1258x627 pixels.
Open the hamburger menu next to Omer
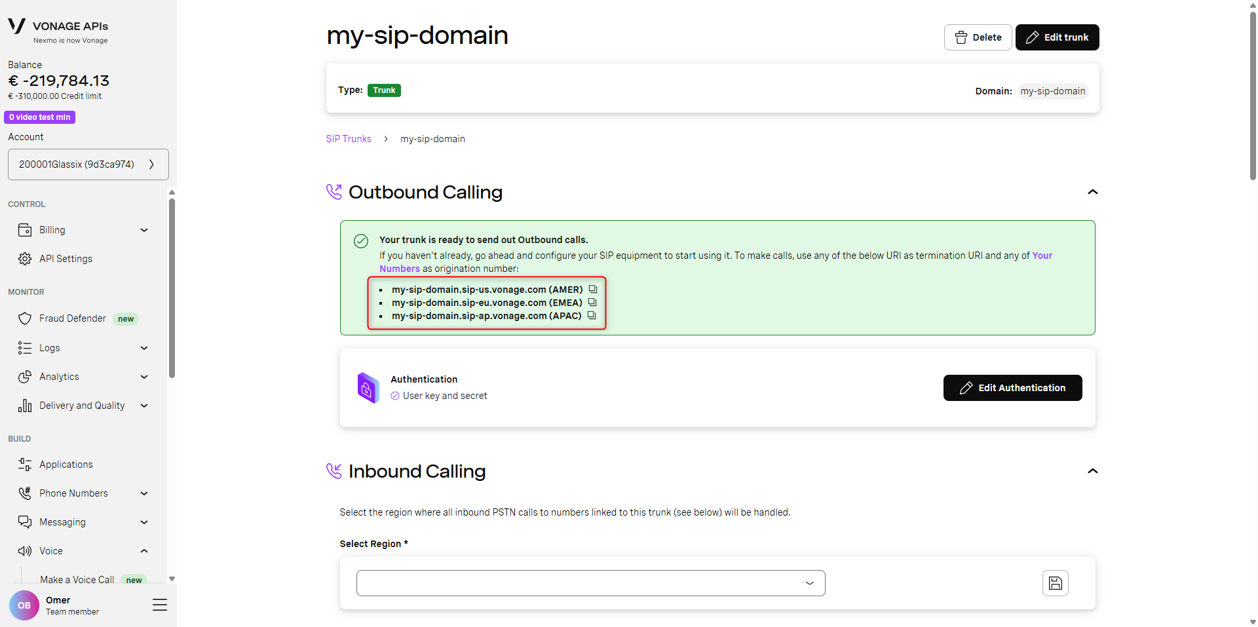tap(160, 605)
